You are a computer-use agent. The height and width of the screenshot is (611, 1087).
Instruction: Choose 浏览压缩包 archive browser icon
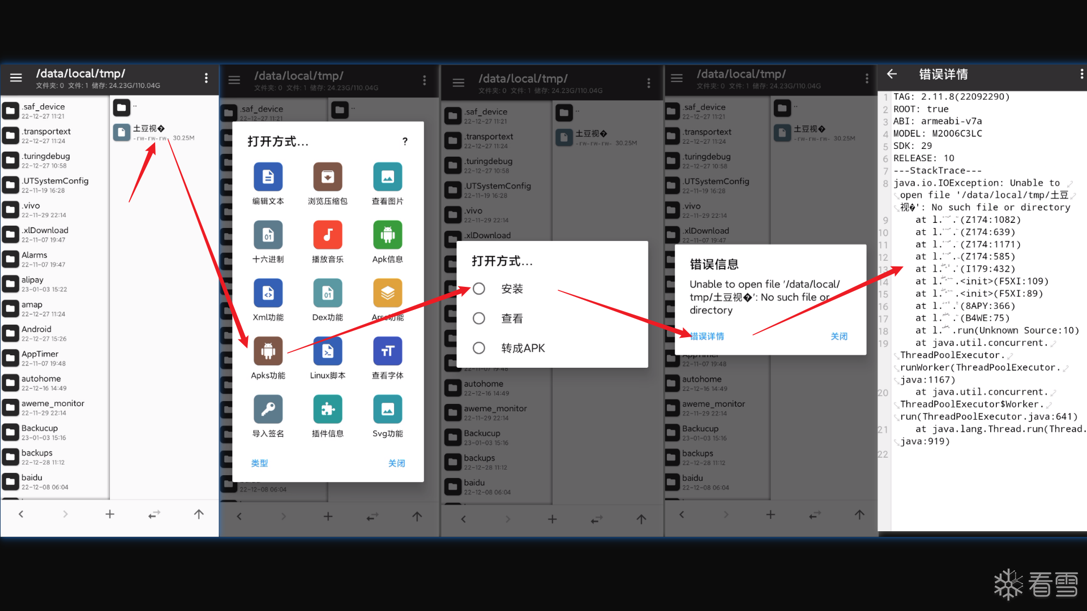(327, 177)
